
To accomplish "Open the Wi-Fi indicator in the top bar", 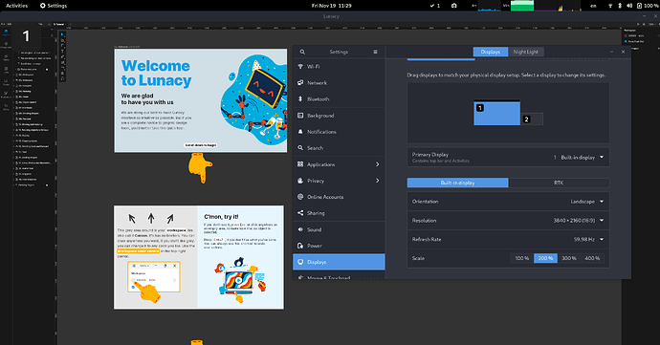I will (610, 6).
